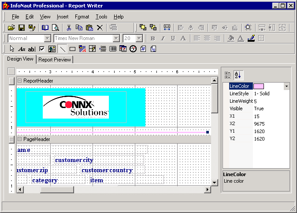Select the barcode tool
Image resolution: width=297 pixels, height=213 pixels.
coord(113,49)
